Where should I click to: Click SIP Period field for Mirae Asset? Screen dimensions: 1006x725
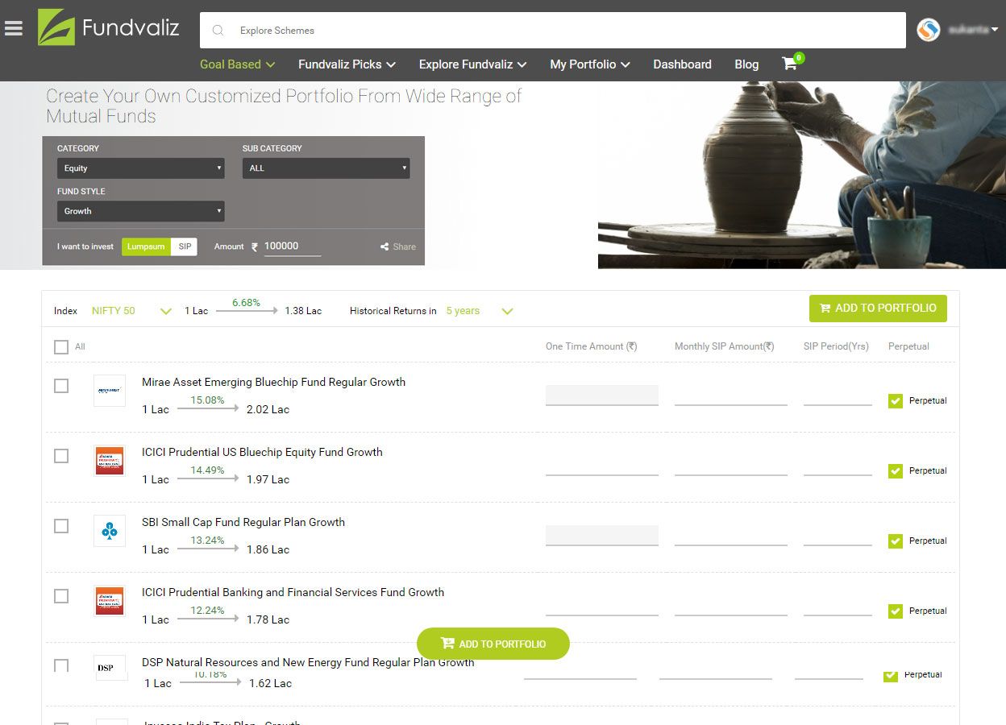838,396
